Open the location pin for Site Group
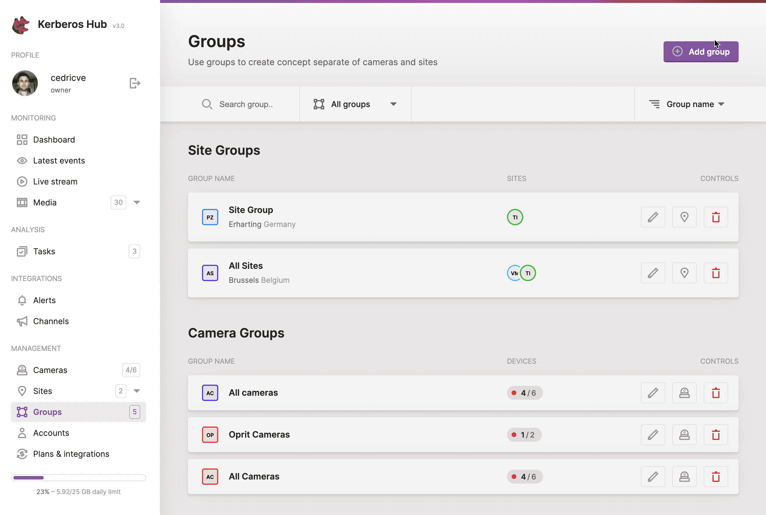The height and width of the screenshot is (515, 766). click(685, 217)
